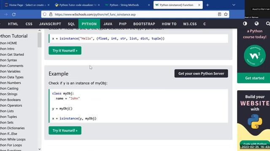
Task: Click sidebar scrollbar up arrow
Action: [39, 31]
